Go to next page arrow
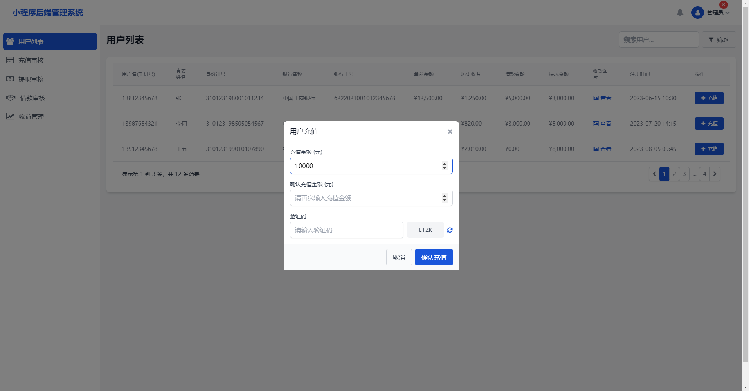 pyautogui.click(x=715, y=174)
